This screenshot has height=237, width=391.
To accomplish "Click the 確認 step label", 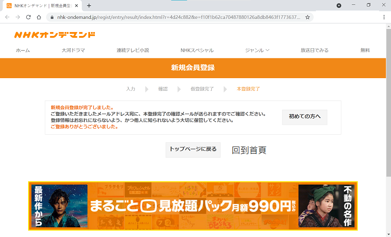I will coord(163,89).
